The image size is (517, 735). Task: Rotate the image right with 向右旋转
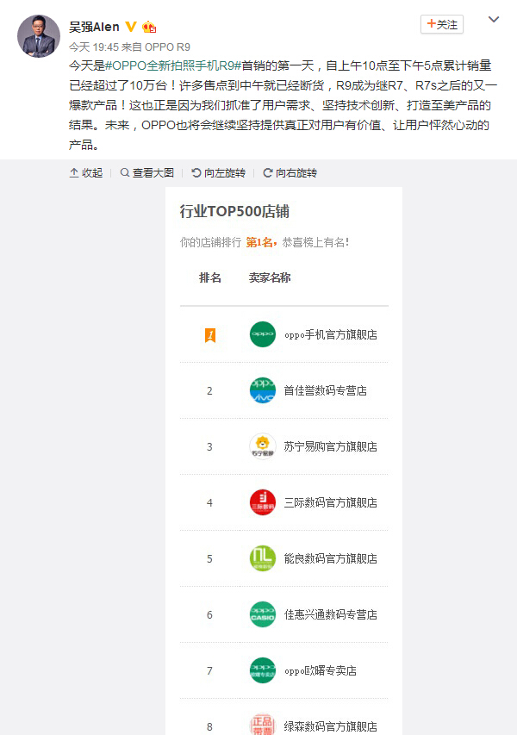click(290, 173)
